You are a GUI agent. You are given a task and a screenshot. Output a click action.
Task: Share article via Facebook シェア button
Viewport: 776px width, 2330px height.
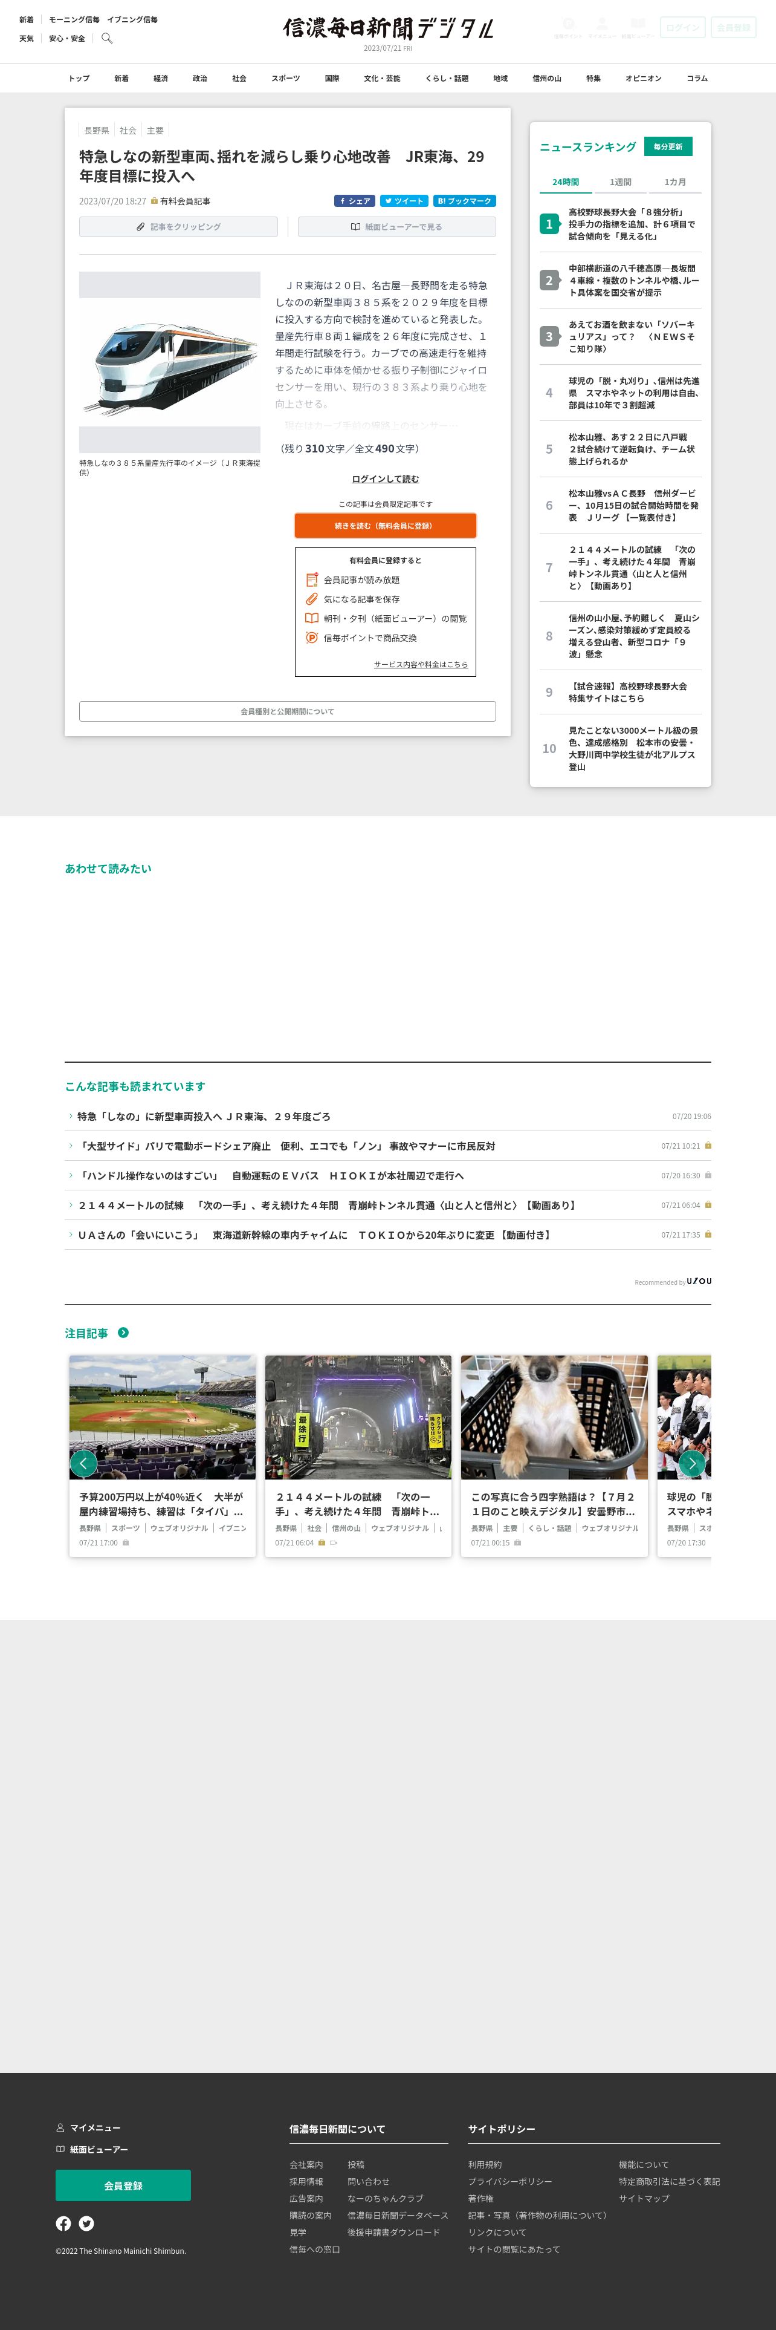point(354,201)
